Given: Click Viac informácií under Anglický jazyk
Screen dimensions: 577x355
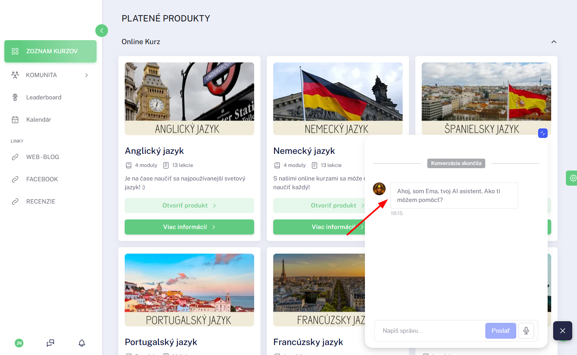Looking at the screenshot, I should (x=189, y=227).
